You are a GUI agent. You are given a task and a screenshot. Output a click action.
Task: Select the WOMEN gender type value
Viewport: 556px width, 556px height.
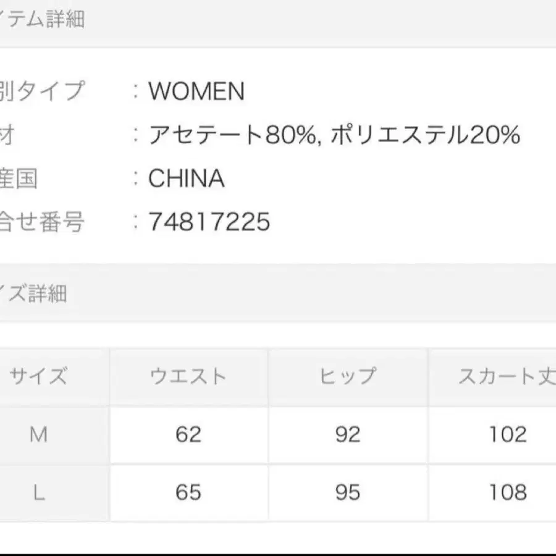196,92
